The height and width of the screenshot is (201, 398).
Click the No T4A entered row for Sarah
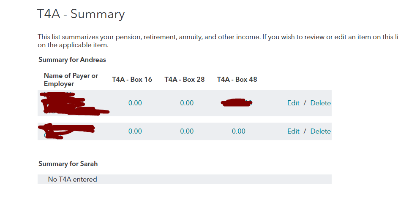coord(185,179)
